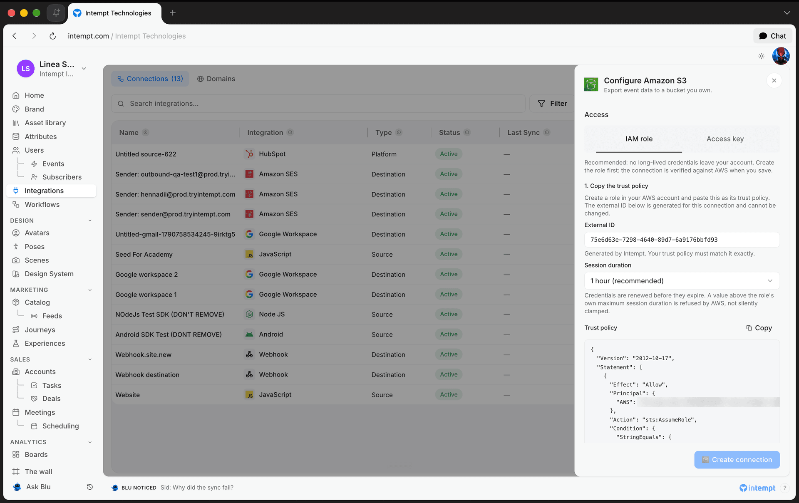
Task: Switch to the Access key tab
Action: point(725,139)
